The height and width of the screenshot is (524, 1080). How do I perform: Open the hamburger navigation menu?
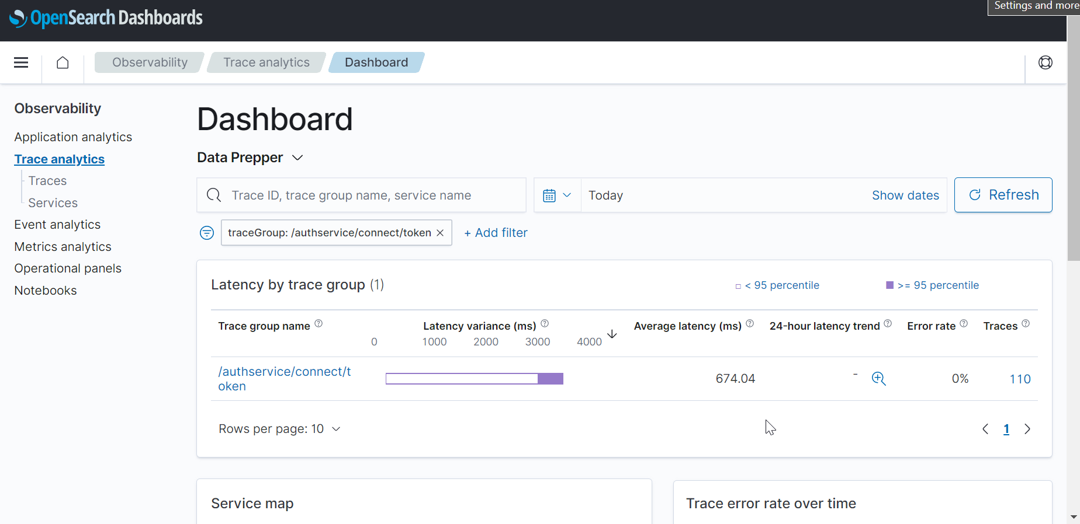tap(21, 62)
